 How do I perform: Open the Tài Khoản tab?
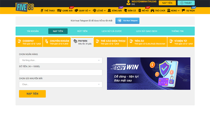pyautogui.click(x=33, y=31)
